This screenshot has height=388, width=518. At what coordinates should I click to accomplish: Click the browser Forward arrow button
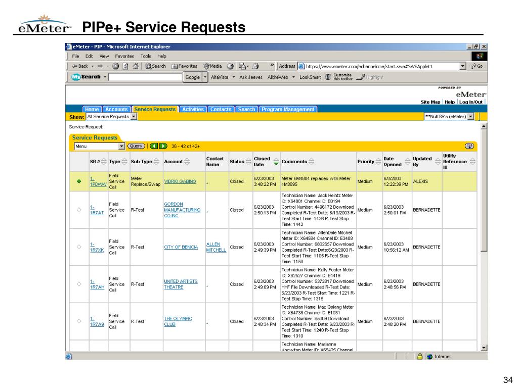point(100,66)
